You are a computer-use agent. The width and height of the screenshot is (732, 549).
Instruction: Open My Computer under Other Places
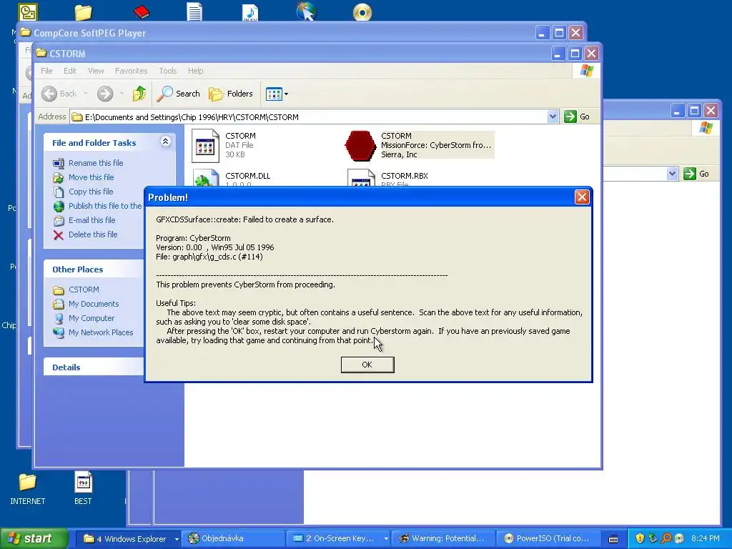tap(91, 318)
